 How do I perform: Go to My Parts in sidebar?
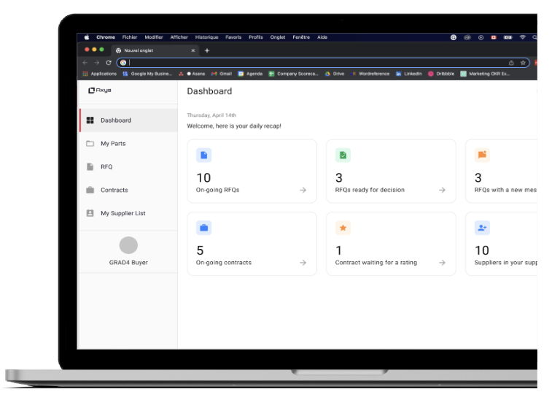(128, 144)
